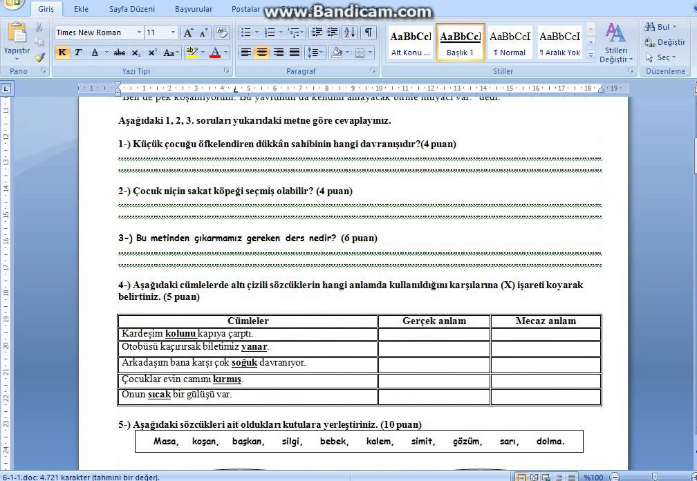697x481 pixels.
Task: Click the bullet list icon
Action: (246, 32)
